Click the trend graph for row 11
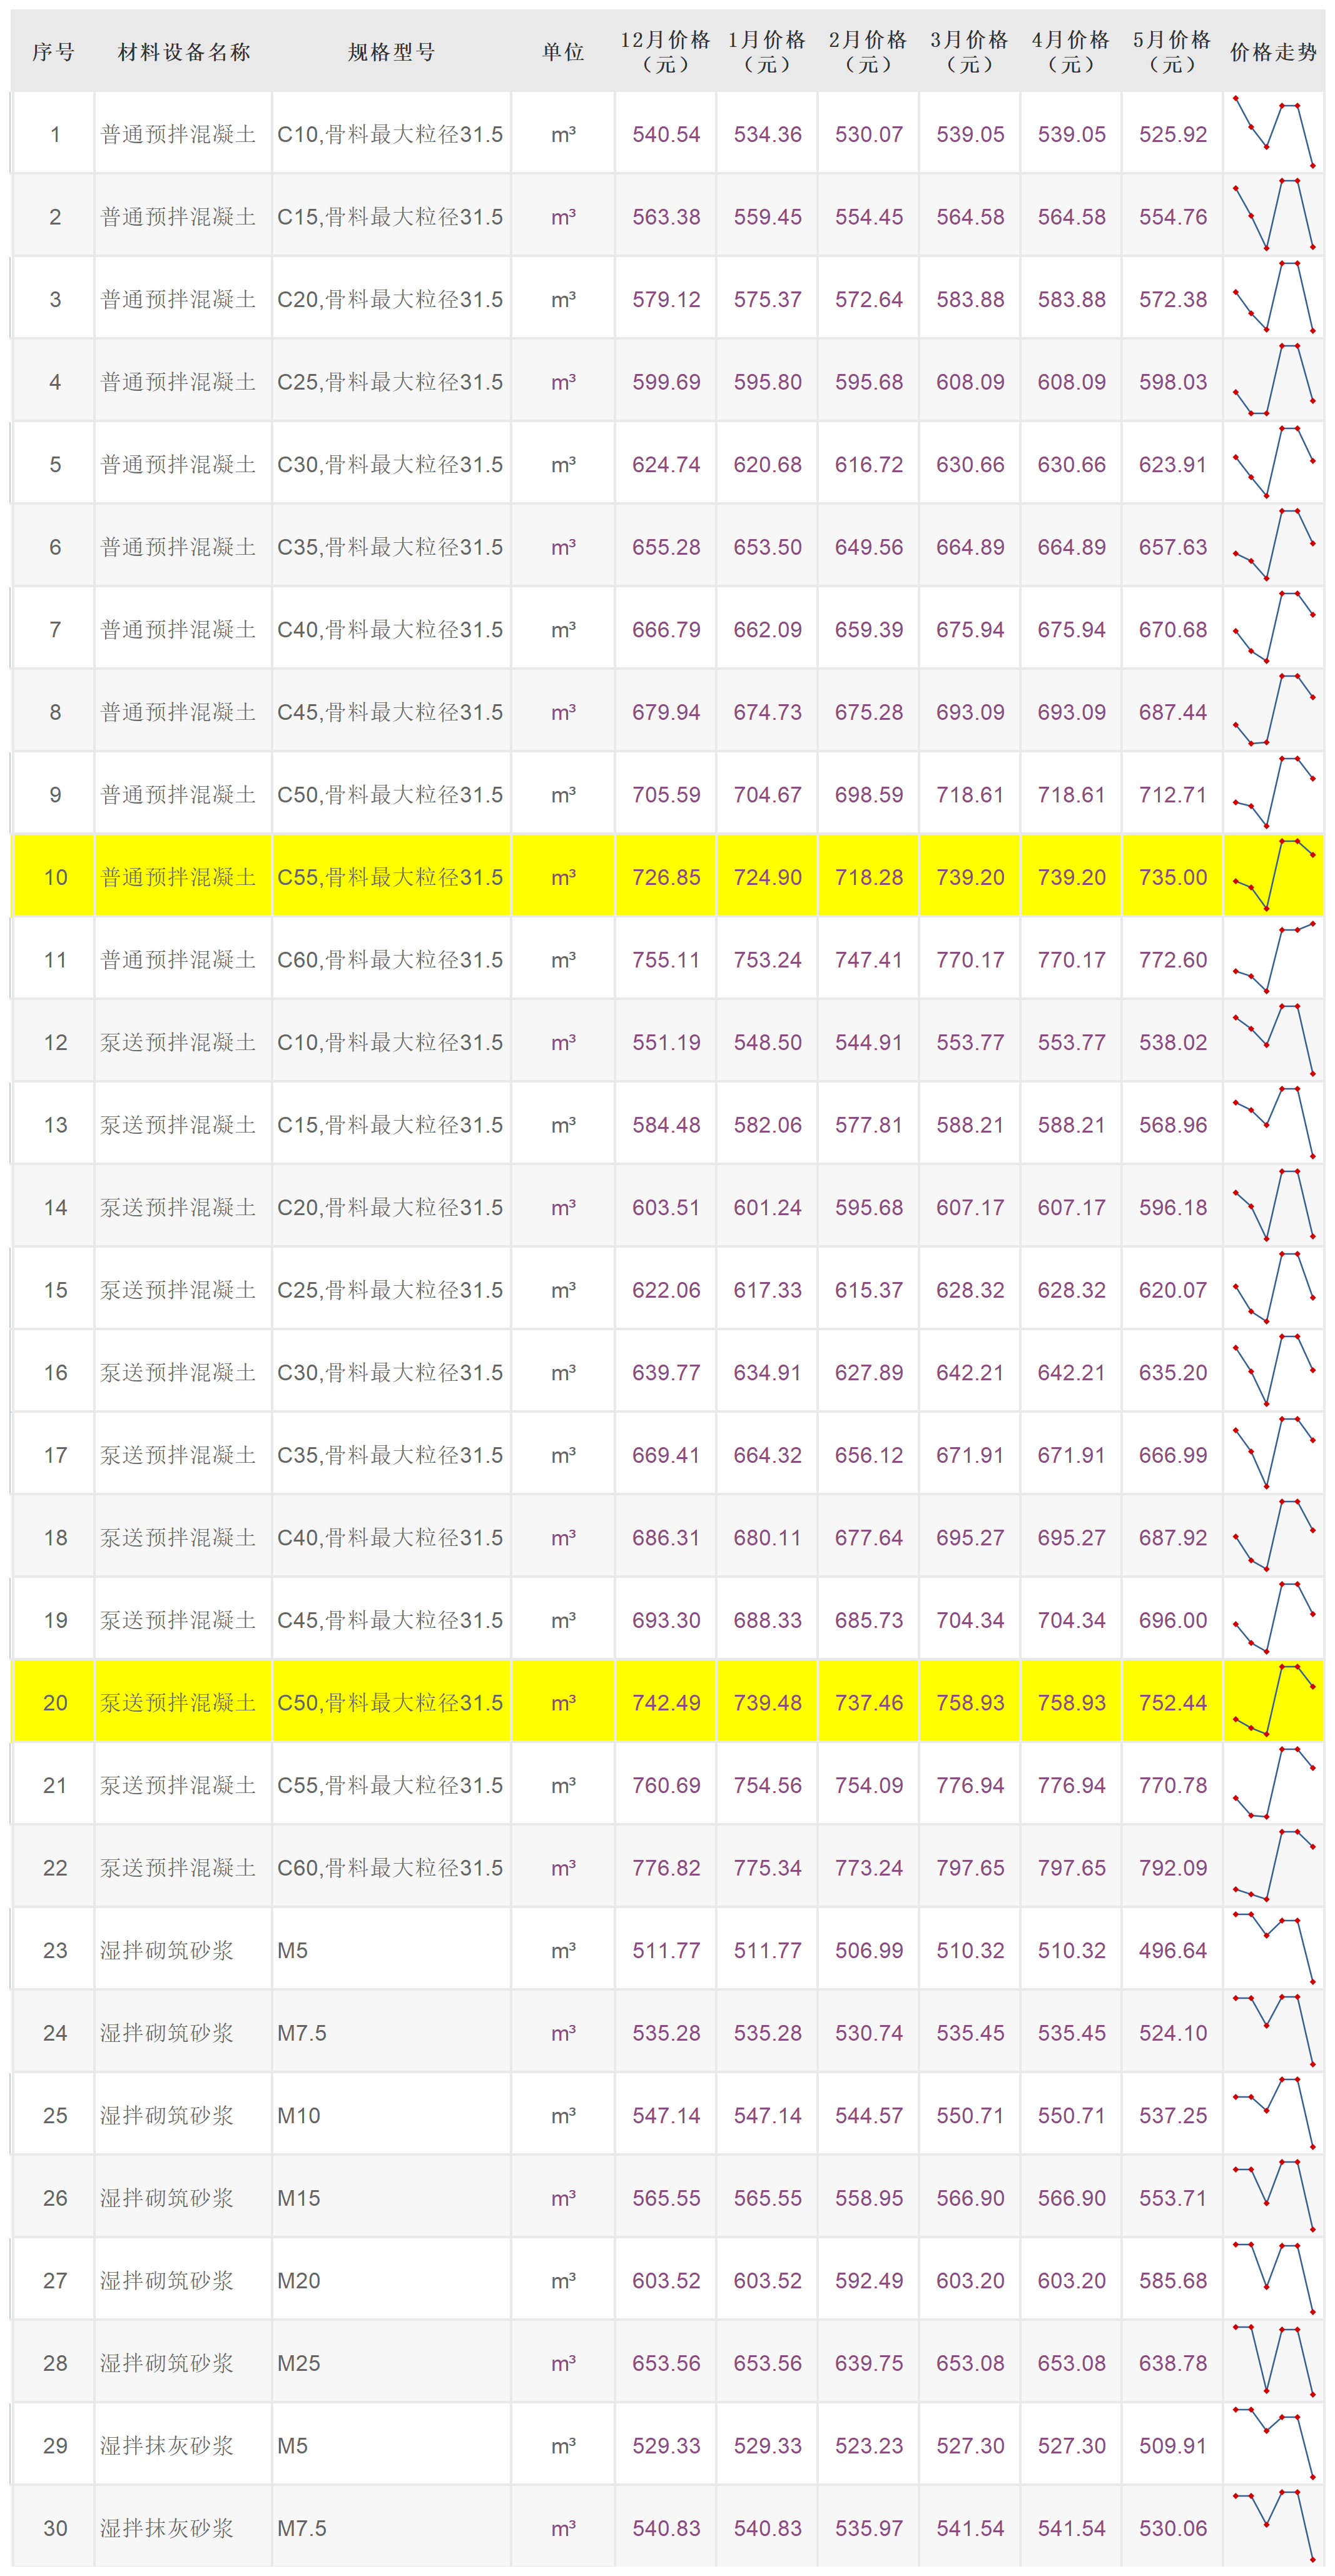Image resolution: width=1335 pixels, height=2576 pixels. [x=1273, y=958]
